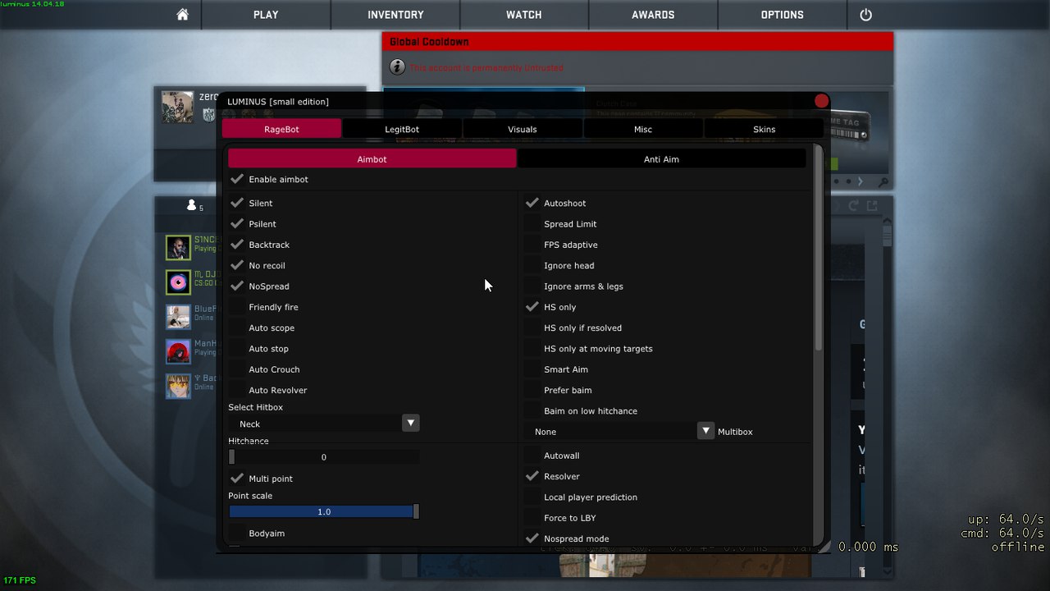Enable the Spread Limit checkbox
This screenshot has width=1050, height=591.
click(x=532, y=223)
